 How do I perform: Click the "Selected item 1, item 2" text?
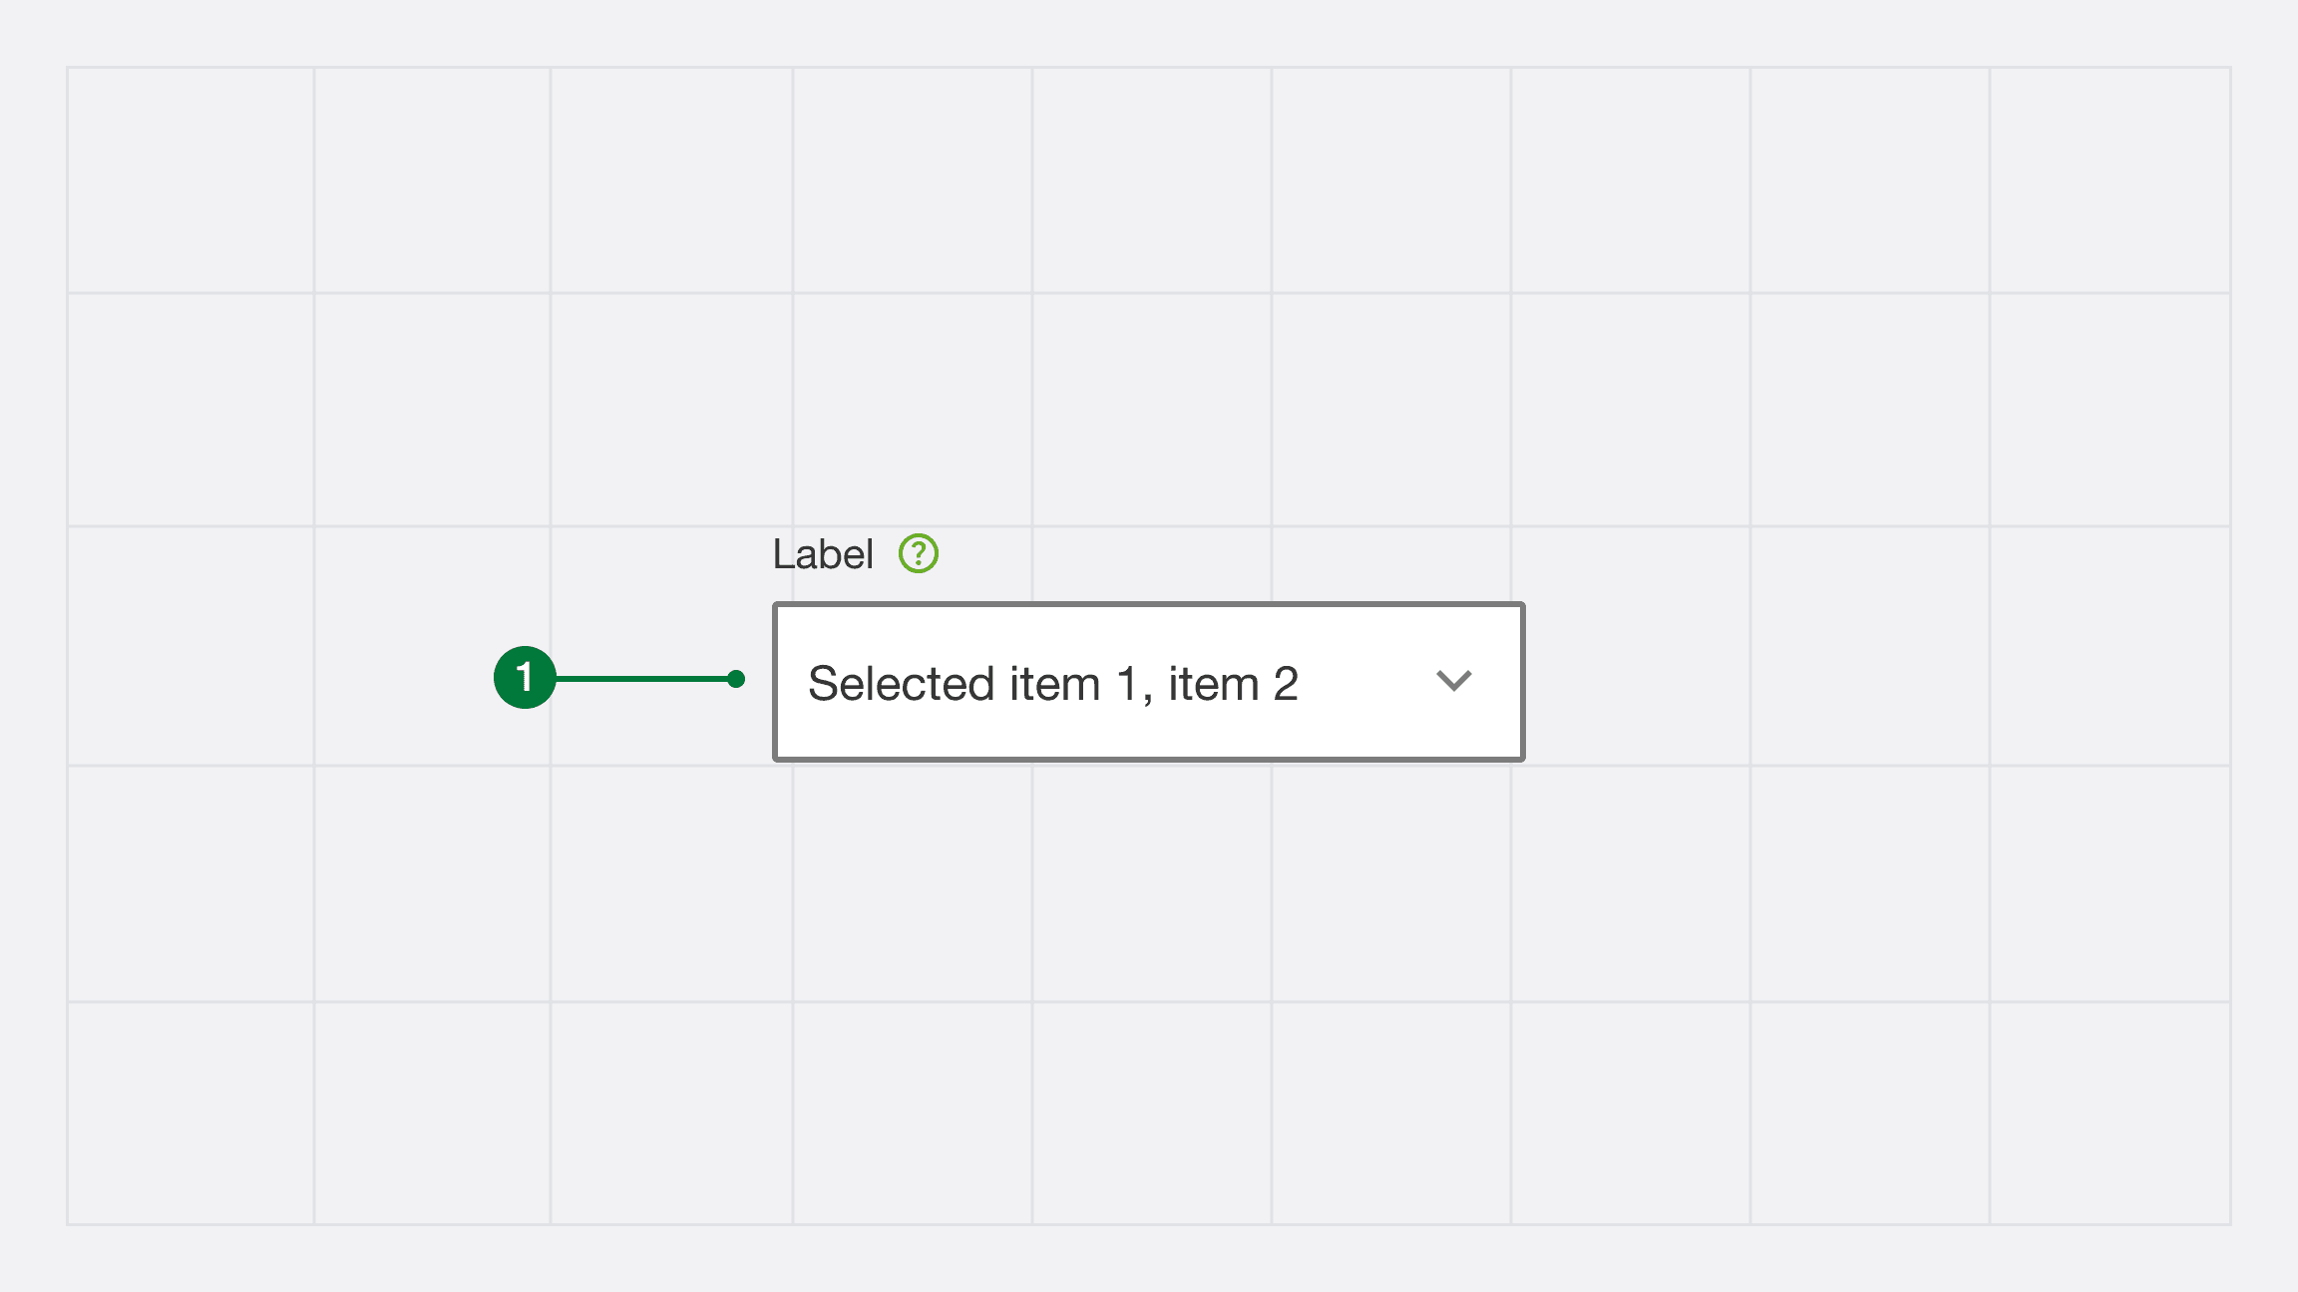[x=1052, y=684]
